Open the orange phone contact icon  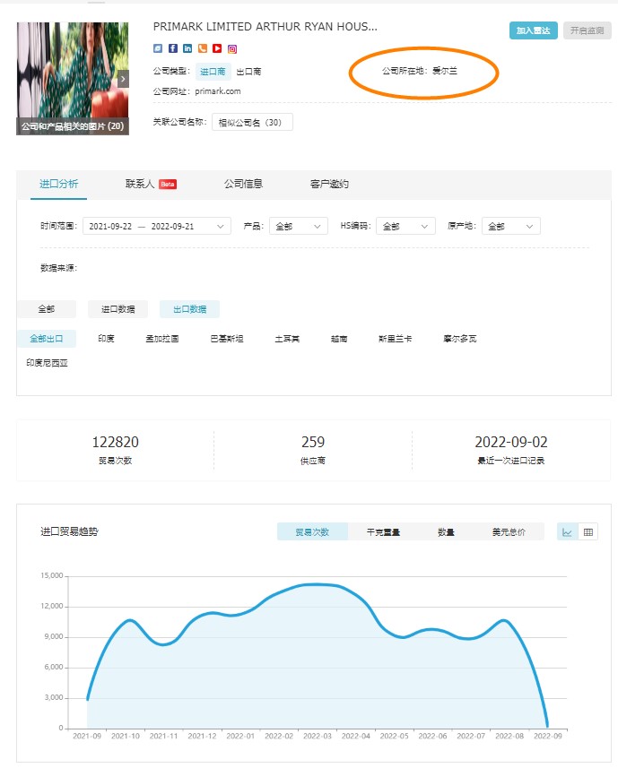coord(203,48)
